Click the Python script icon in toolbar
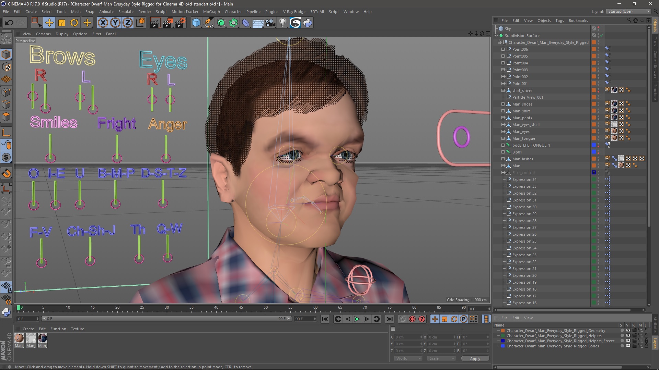 pos(308,23)
